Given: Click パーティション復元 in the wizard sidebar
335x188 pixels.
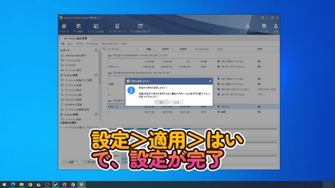Looking at the screenshot, I should click(71, 70).
